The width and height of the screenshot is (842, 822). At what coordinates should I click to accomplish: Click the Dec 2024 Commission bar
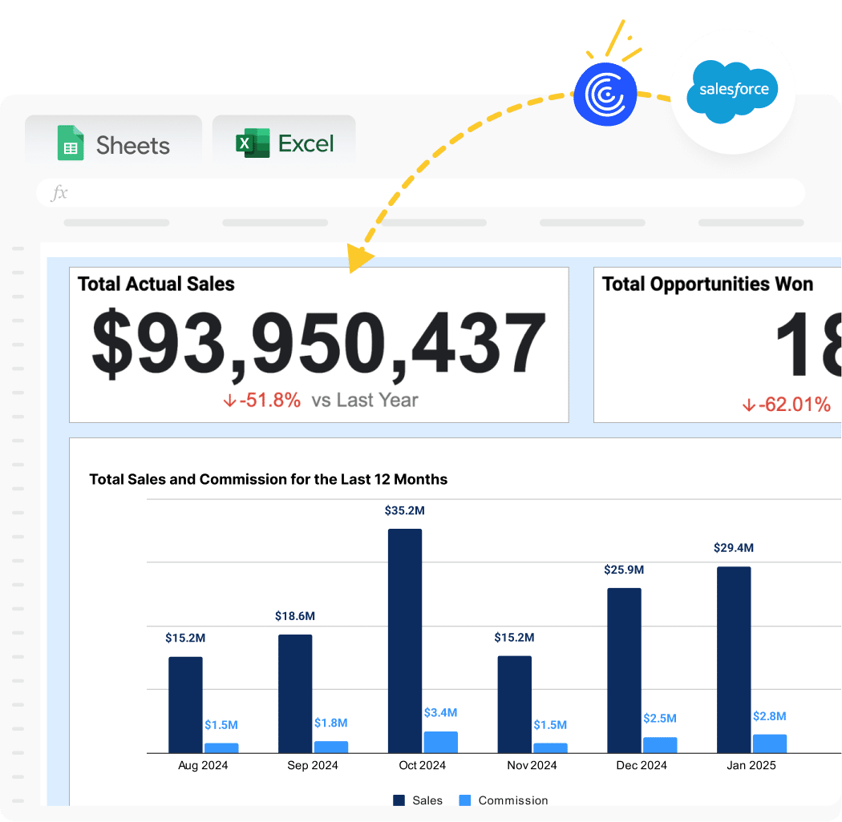pyautogui.click(x=660, y=745)
